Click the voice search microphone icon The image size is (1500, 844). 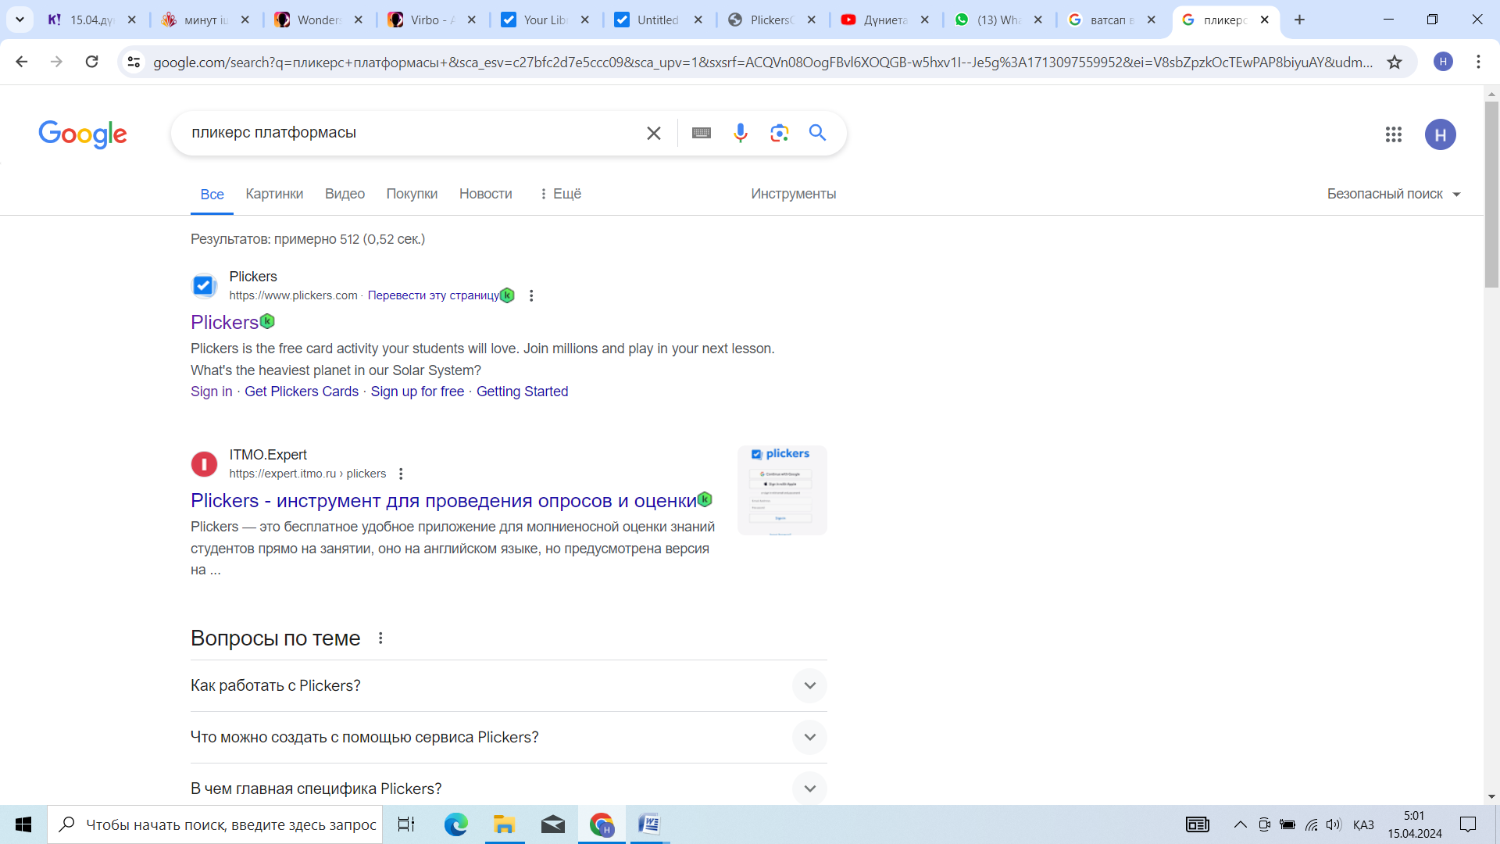[x=740, y=133]
